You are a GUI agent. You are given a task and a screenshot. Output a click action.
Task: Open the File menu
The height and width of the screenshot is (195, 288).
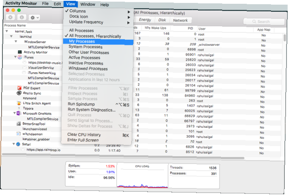(x=45, y=3)
